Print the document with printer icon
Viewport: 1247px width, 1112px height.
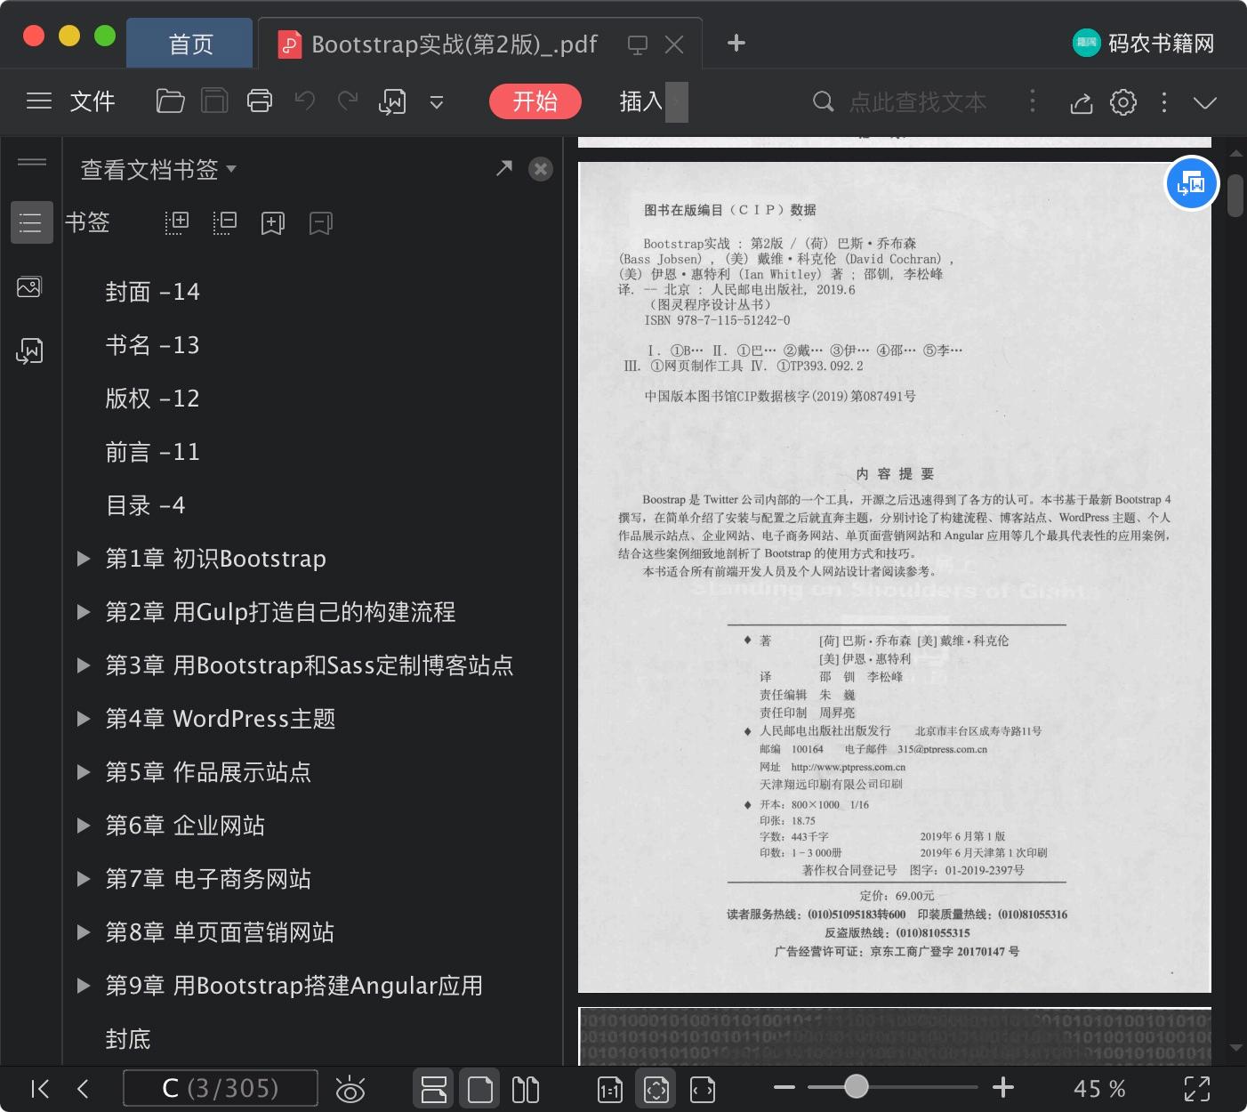click(260, 101)
